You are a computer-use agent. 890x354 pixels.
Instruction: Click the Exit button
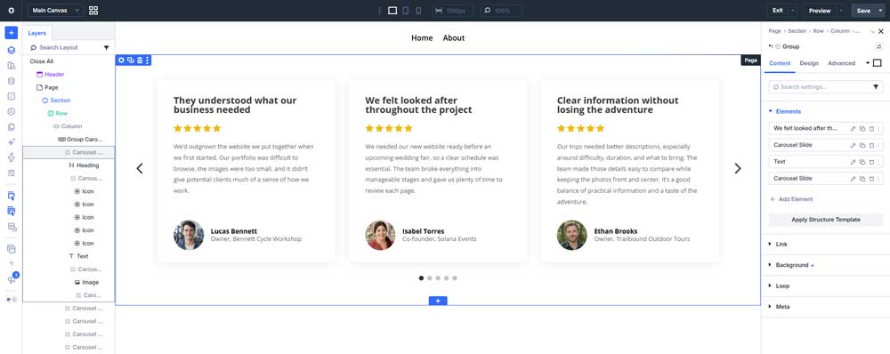pyautogui.click(x=778, y=11)
